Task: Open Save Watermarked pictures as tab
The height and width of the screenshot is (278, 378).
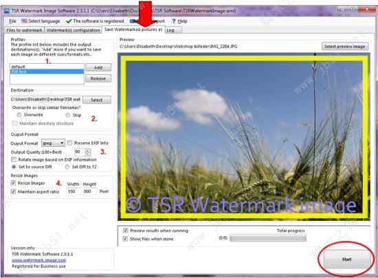Action: point(133,30)
